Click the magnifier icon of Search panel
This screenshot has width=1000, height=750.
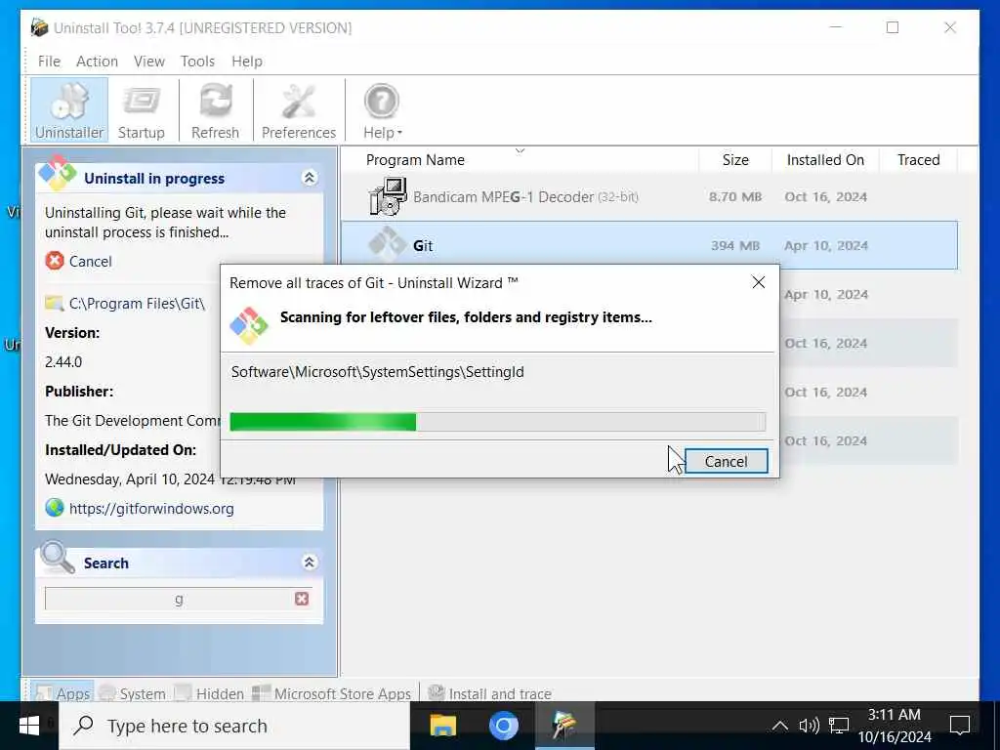pos(58,558)
